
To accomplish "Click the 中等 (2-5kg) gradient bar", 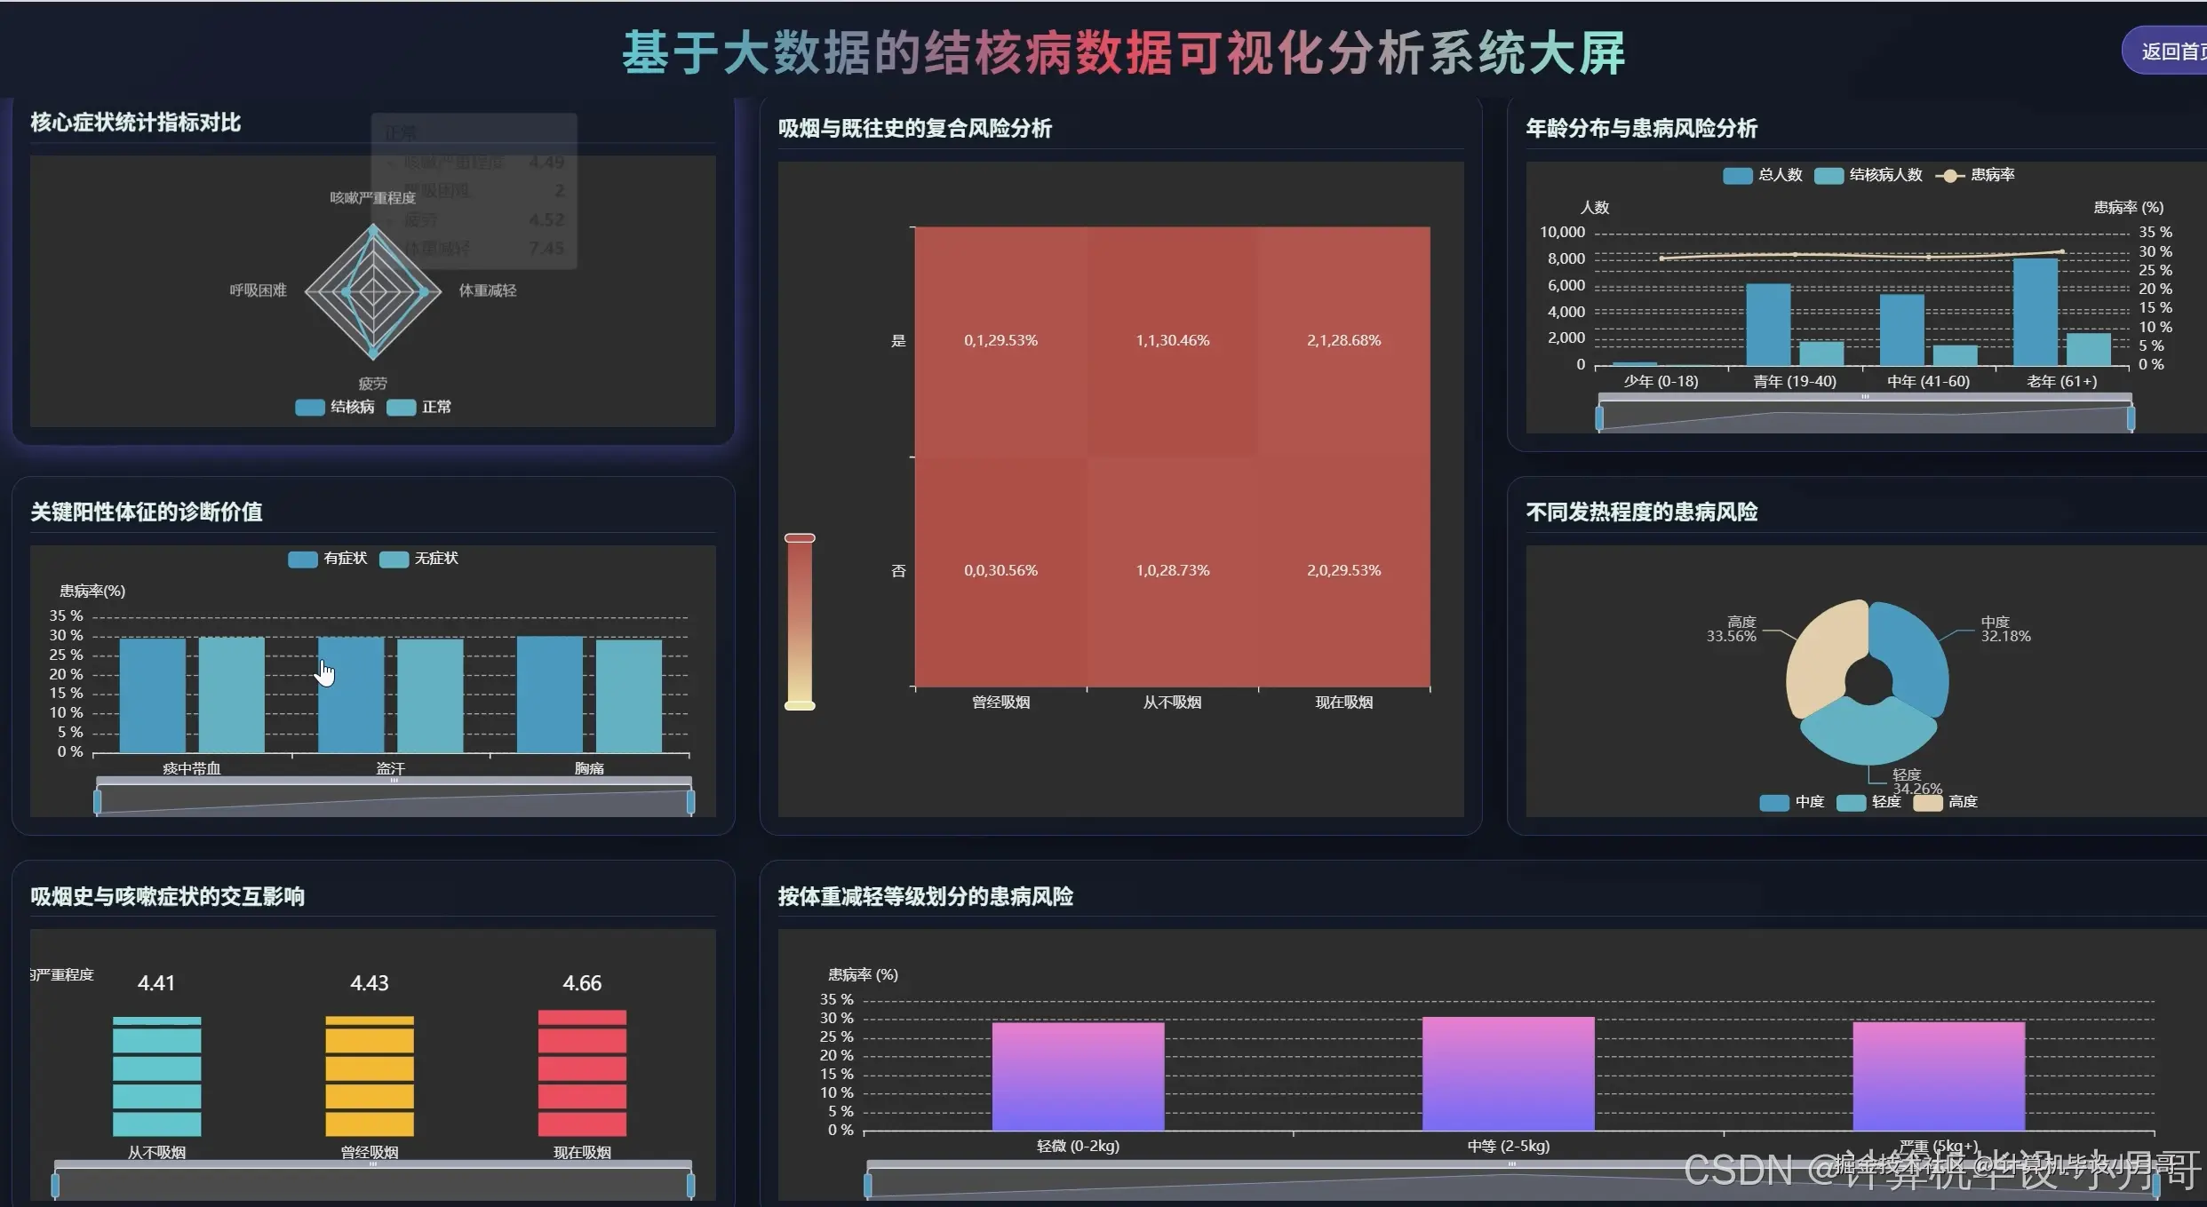I will click(x=1508, y=1073).
